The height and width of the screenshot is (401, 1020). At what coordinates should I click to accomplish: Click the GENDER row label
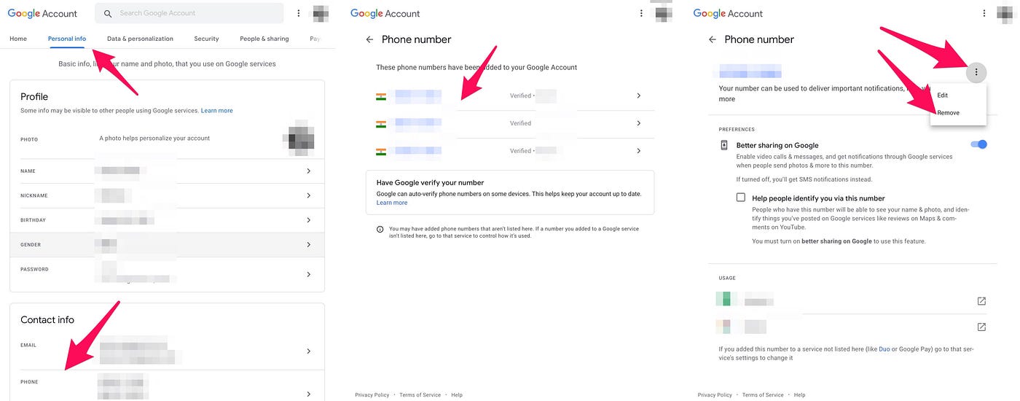[x=31, y=245]
